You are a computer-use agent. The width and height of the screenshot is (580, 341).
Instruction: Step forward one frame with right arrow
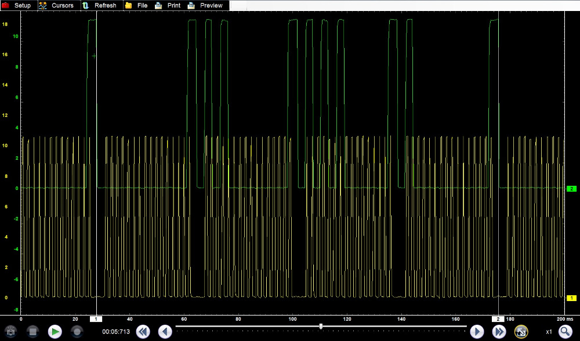477,332
